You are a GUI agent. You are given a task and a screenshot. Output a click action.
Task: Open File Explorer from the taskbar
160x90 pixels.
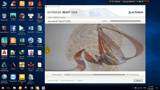coord(14,88)
